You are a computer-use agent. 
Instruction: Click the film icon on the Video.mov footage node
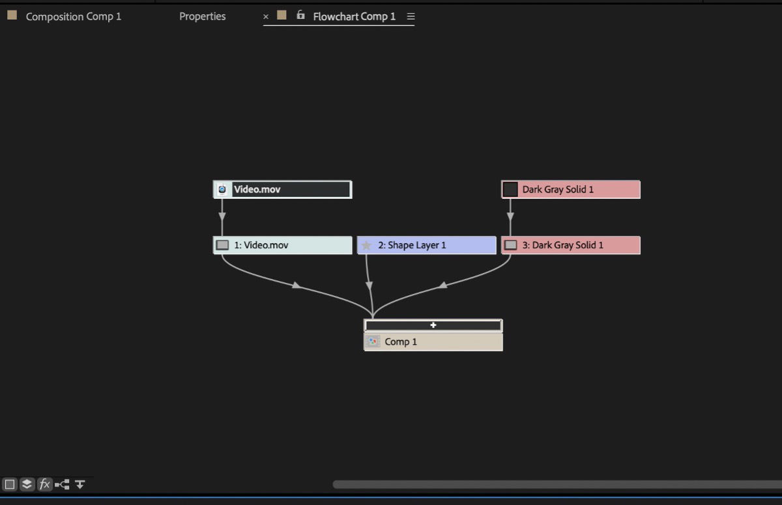[x=224, y=189]
